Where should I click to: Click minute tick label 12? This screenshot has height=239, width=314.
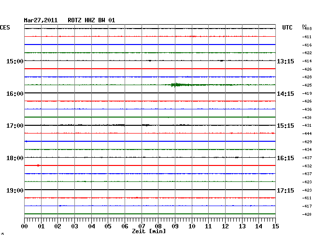[x=225, y=226]
